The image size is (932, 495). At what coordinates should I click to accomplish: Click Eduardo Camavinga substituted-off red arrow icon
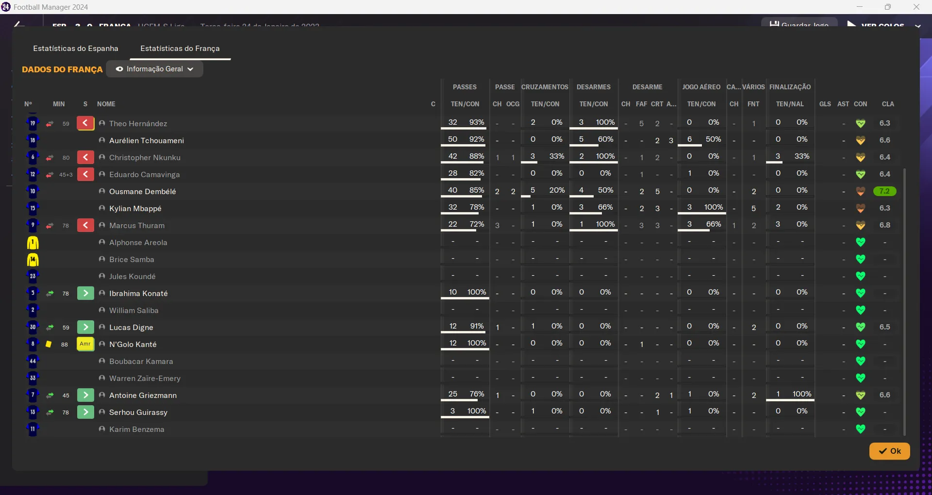coord(85,174)
